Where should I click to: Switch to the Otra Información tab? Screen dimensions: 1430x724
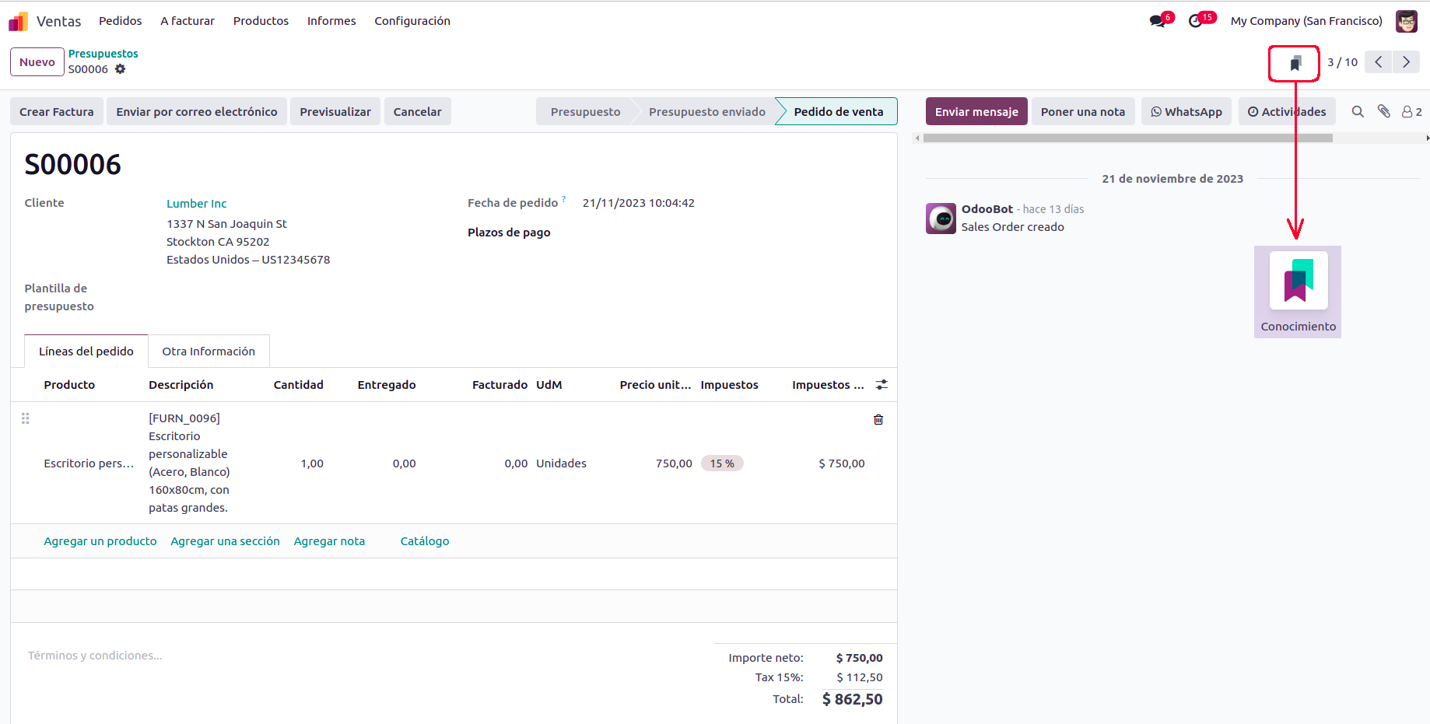(209, 352)
